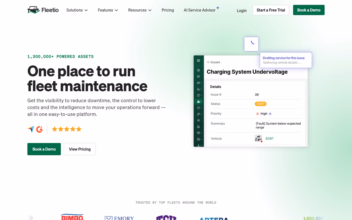This screenshot has width=352, height=220.
Task: Click the '1,300,000+ POWERED ASSETS' text
Action: pyautogui.click(x=61, y=57)
